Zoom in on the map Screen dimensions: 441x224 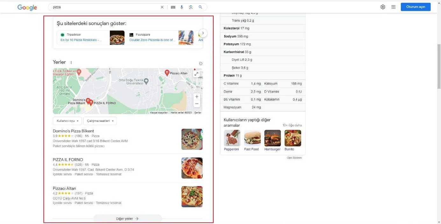click(197, 96)
